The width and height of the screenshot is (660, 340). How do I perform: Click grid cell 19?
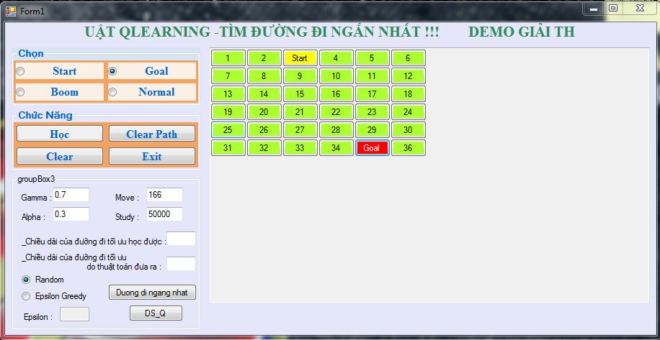(228, 112)
